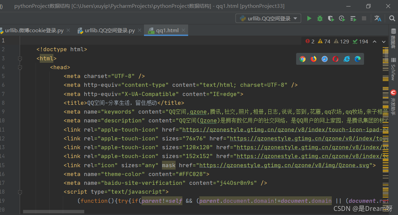Open the SciView tool window
This screenshot has height=215, width=398.
[x=393, y=69]
